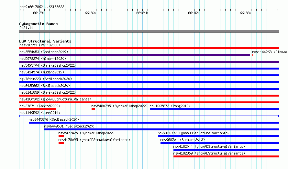Select small red bar under nsv4178095

tap(61, 143)
